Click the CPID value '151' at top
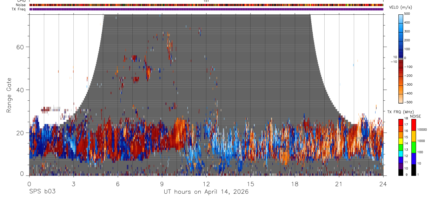Screen dimensions: 431x199 206,1
